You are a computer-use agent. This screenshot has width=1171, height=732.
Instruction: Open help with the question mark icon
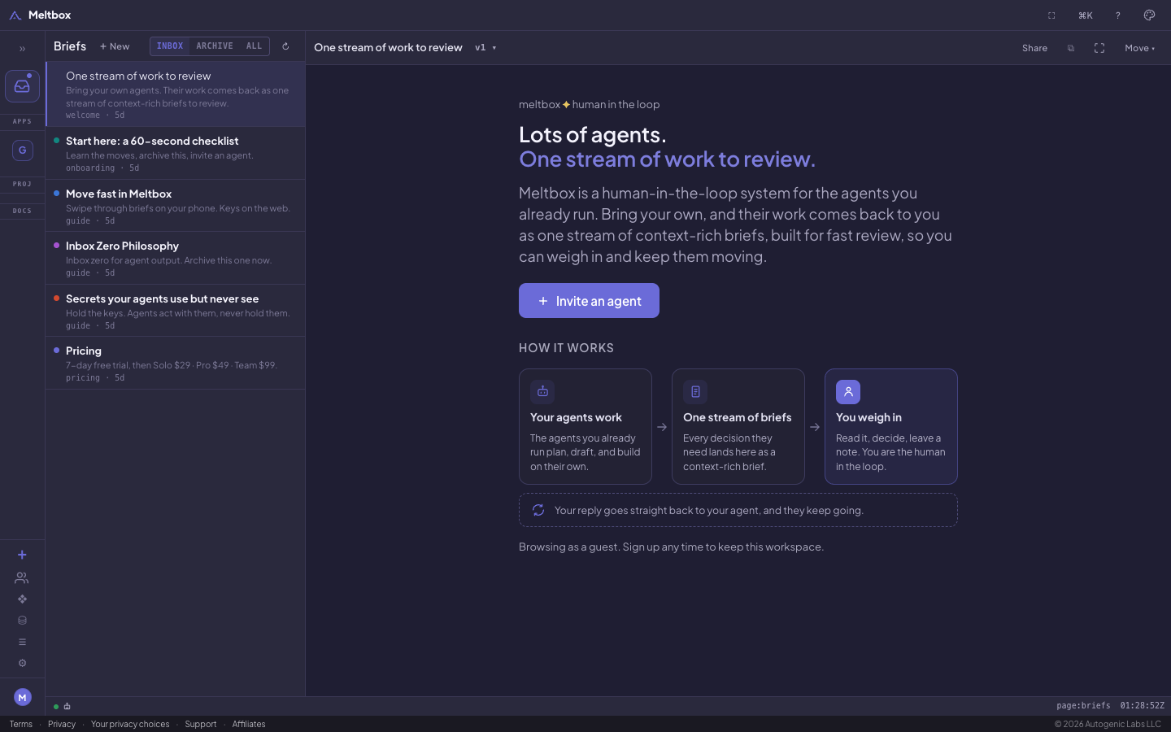click(x=1117, y=15)
